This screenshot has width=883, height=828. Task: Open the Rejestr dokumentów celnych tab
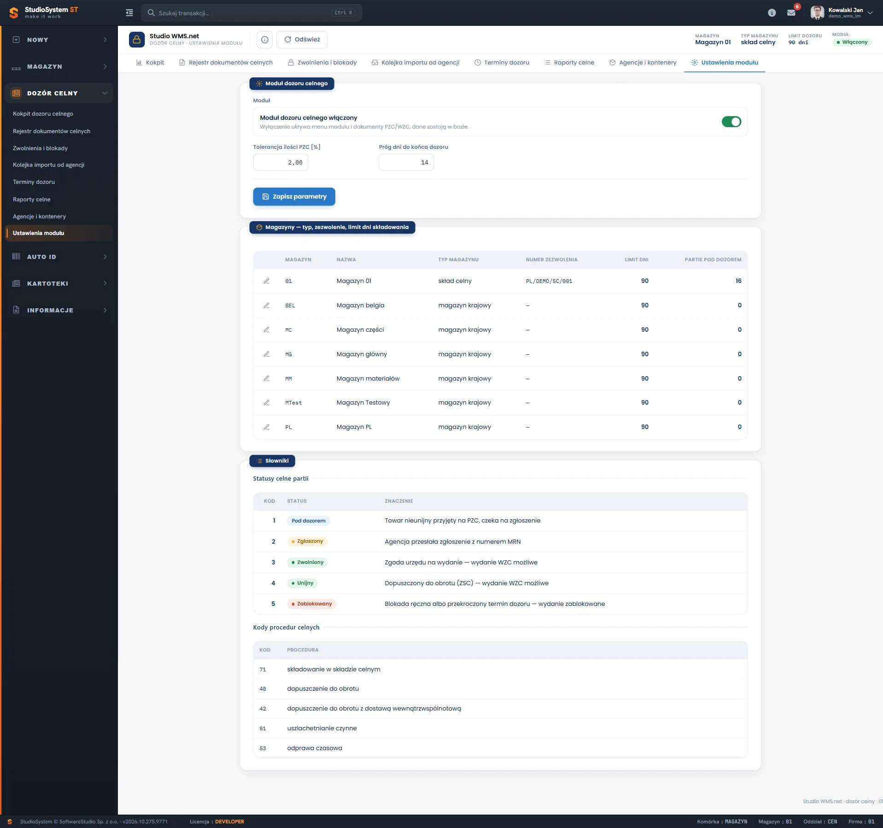[226, 63]
